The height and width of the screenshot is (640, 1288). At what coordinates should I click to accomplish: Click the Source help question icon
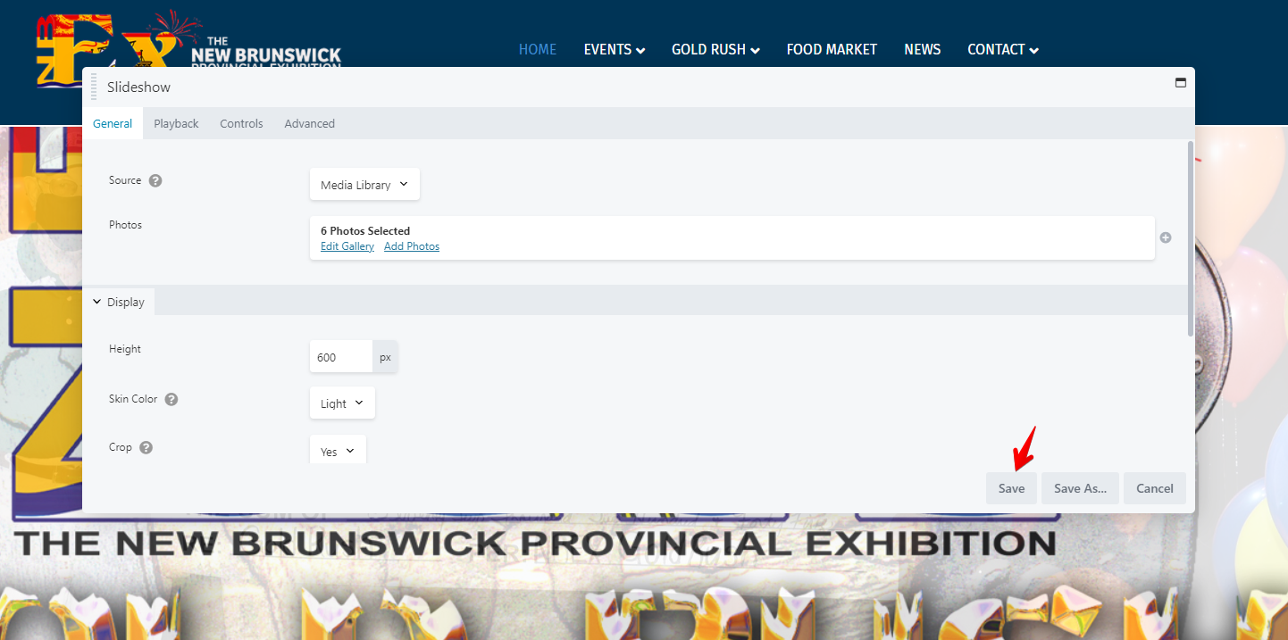tap(155, 180)
